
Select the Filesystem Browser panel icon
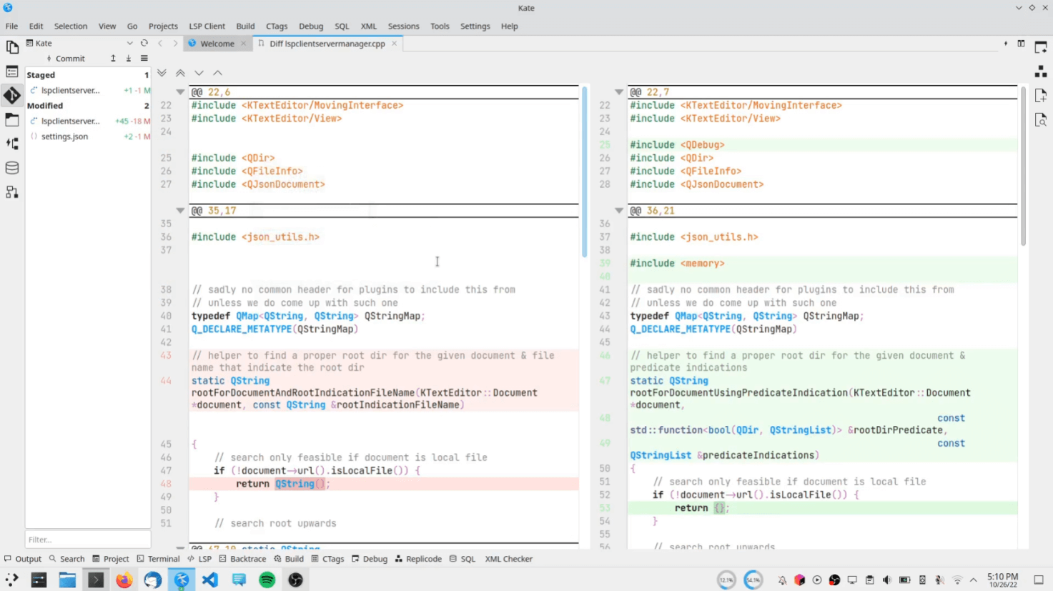(12, 119)
